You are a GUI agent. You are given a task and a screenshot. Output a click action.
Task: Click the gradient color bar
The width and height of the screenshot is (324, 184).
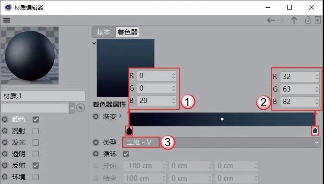point(222,119)
